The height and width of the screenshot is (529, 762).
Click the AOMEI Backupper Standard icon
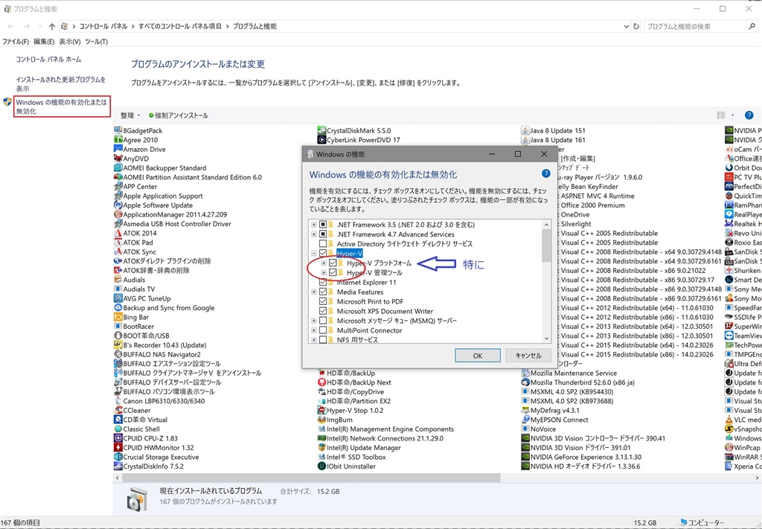coord(118,167)
